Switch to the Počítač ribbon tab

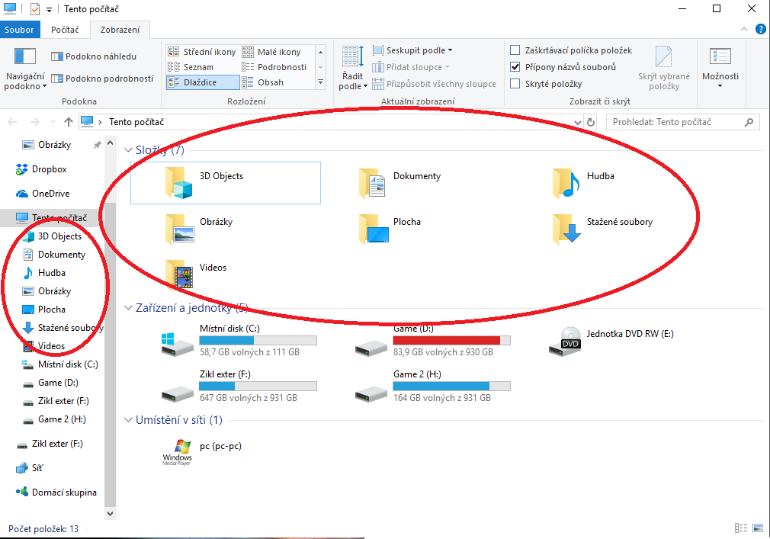65,30
